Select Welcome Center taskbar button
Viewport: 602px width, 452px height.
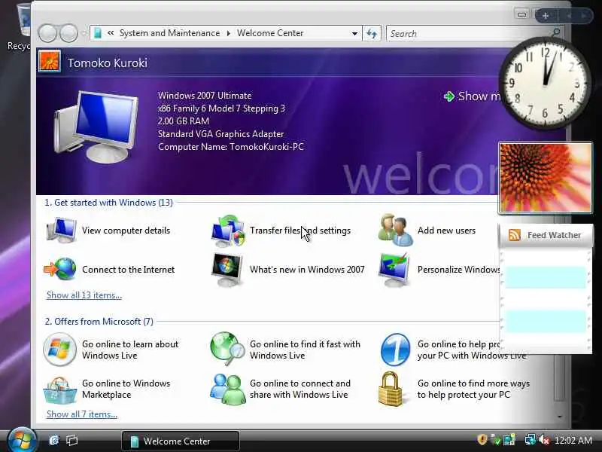pos(181,441)
